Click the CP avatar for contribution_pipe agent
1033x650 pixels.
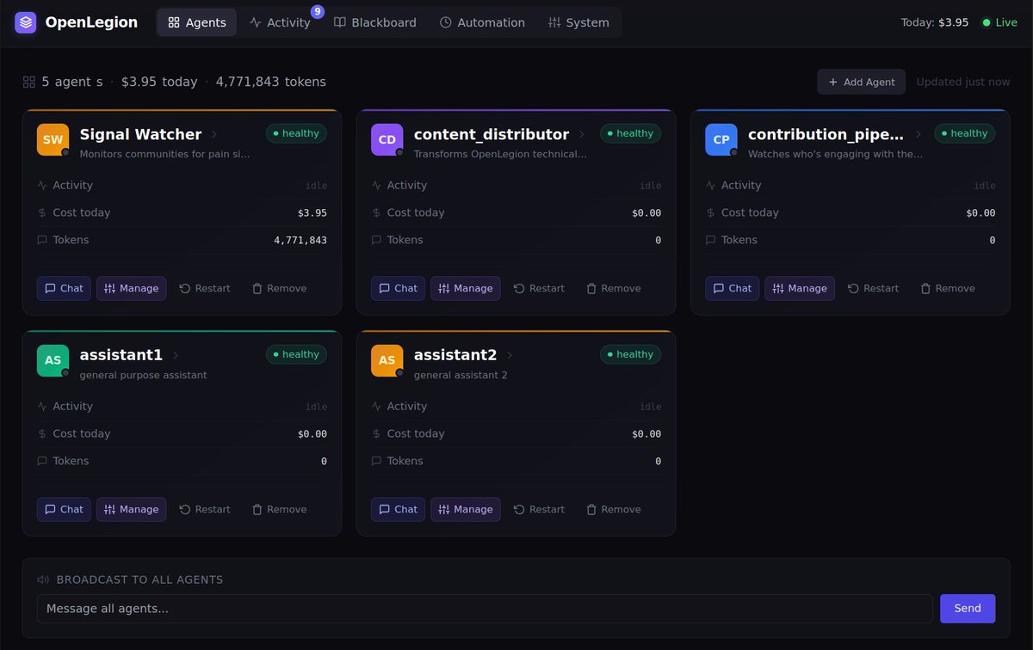721,138
